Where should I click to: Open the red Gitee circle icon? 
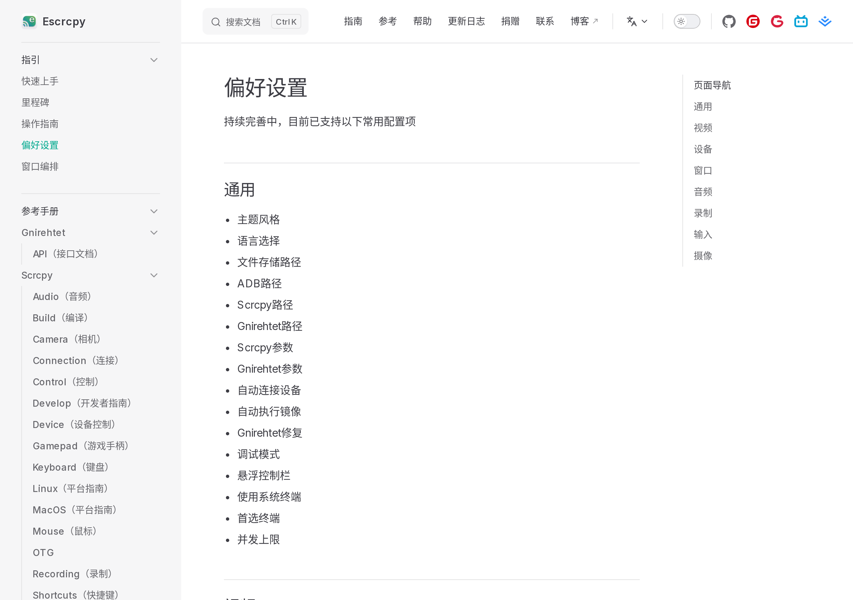753,22
